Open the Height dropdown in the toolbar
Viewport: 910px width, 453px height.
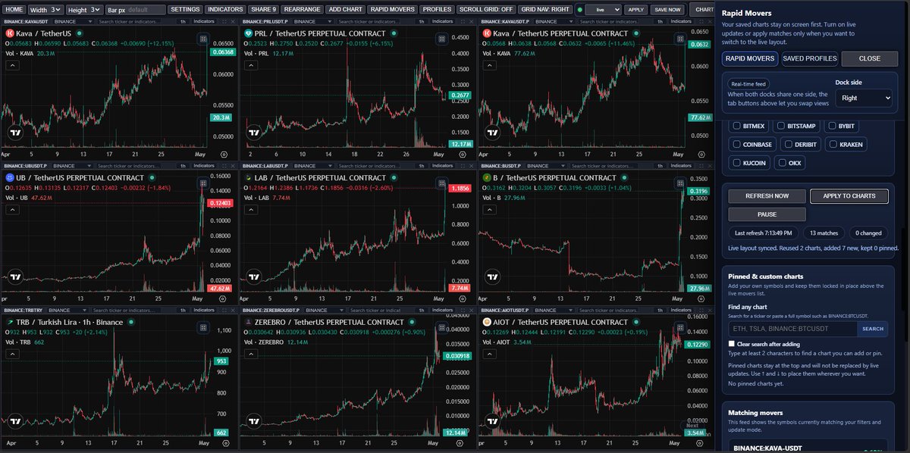(96, 10)
